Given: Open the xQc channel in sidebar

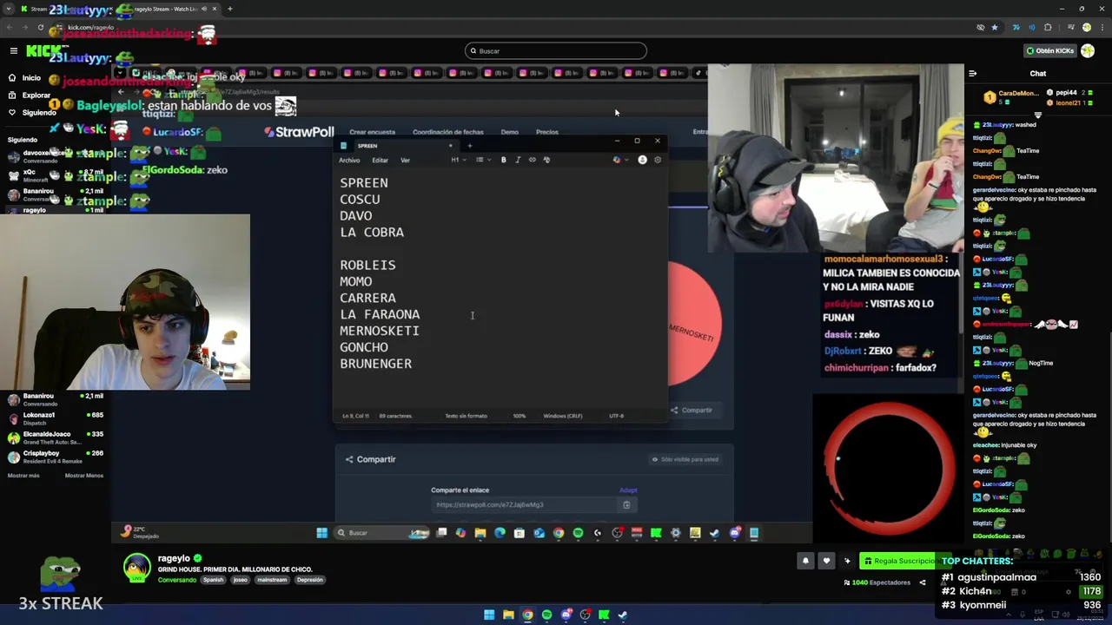Looking at the screenshot, I should click(x=52, y=175).
